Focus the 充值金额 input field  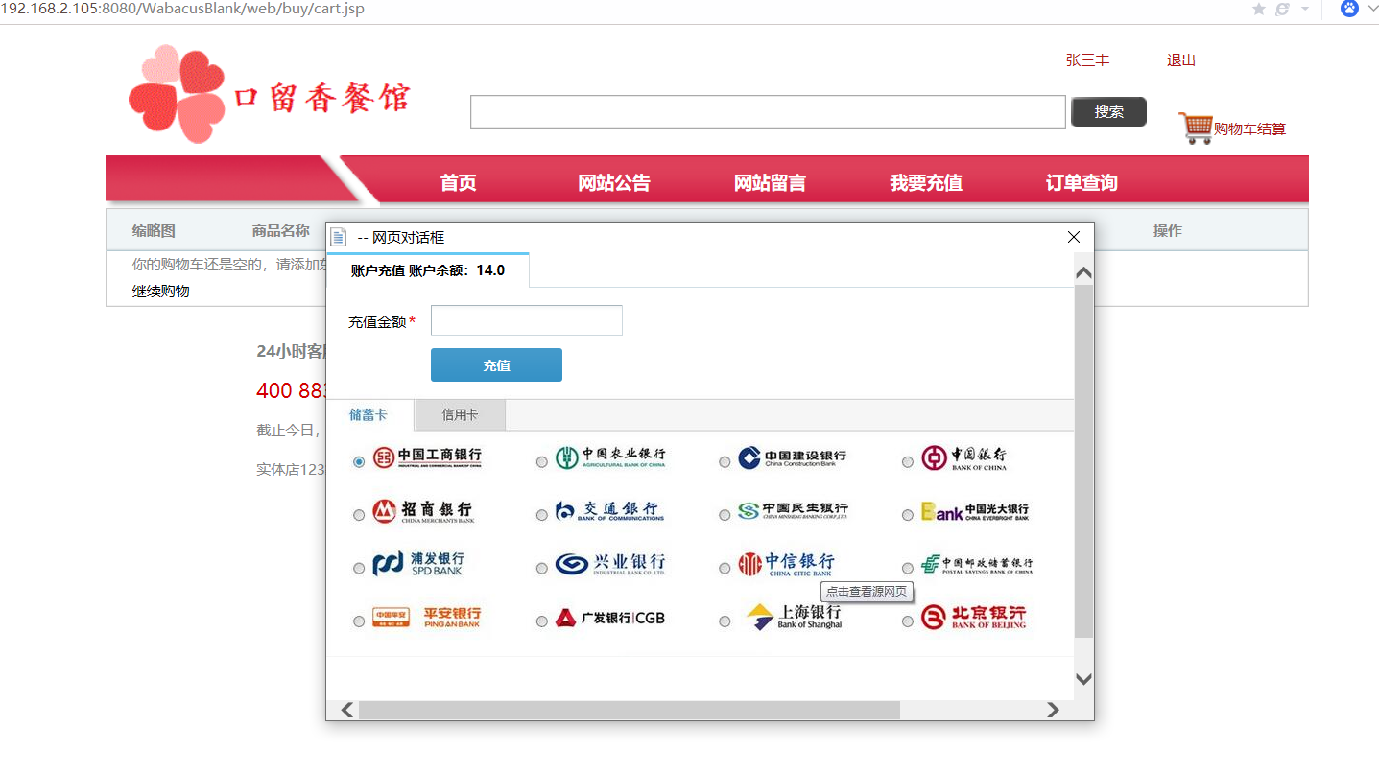527,320
